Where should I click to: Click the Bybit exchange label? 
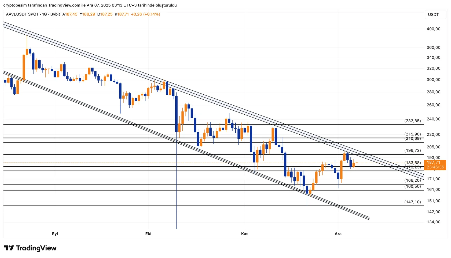point(55,14)
